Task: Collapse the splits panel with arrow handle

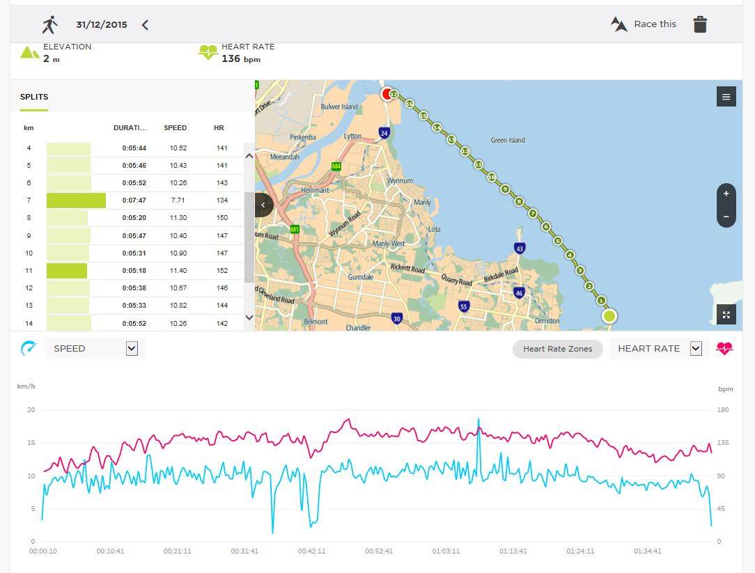Action: point(263,205)
